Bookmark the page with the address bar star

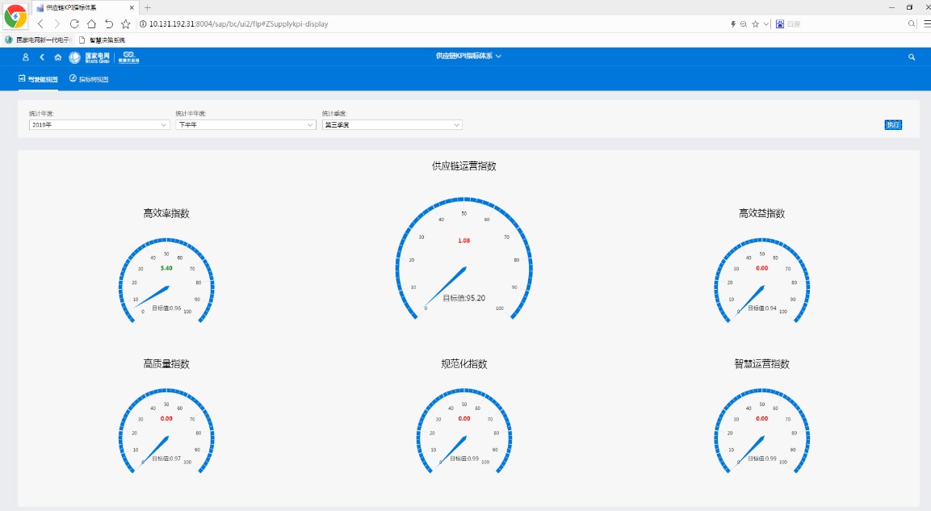click(x=756, y=24)
